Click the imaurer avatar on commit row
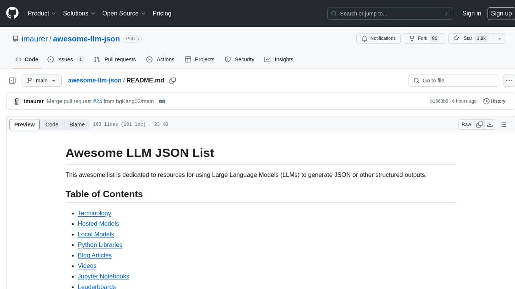This screenshot has height=289, width=515. (17, 101)
